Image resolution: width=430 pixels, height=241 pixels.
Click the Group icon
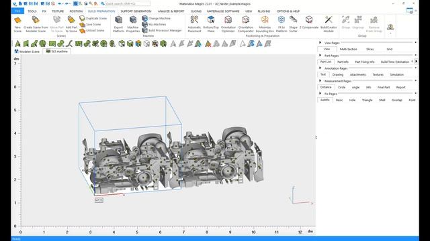click(x=346, y=19)
